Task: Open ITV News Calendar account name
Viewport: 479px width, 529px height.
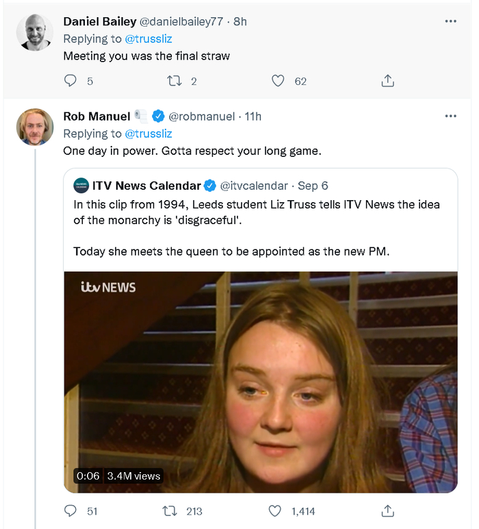Action: (x=146, y=186)
